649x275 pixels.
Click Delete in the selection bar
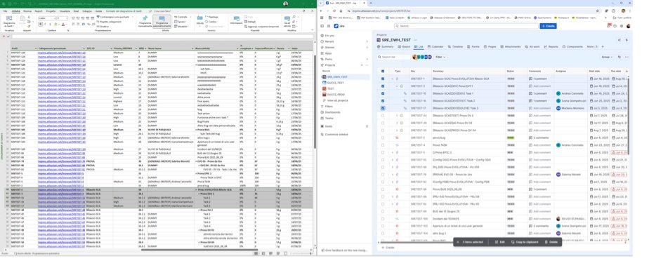coord(551,242)
